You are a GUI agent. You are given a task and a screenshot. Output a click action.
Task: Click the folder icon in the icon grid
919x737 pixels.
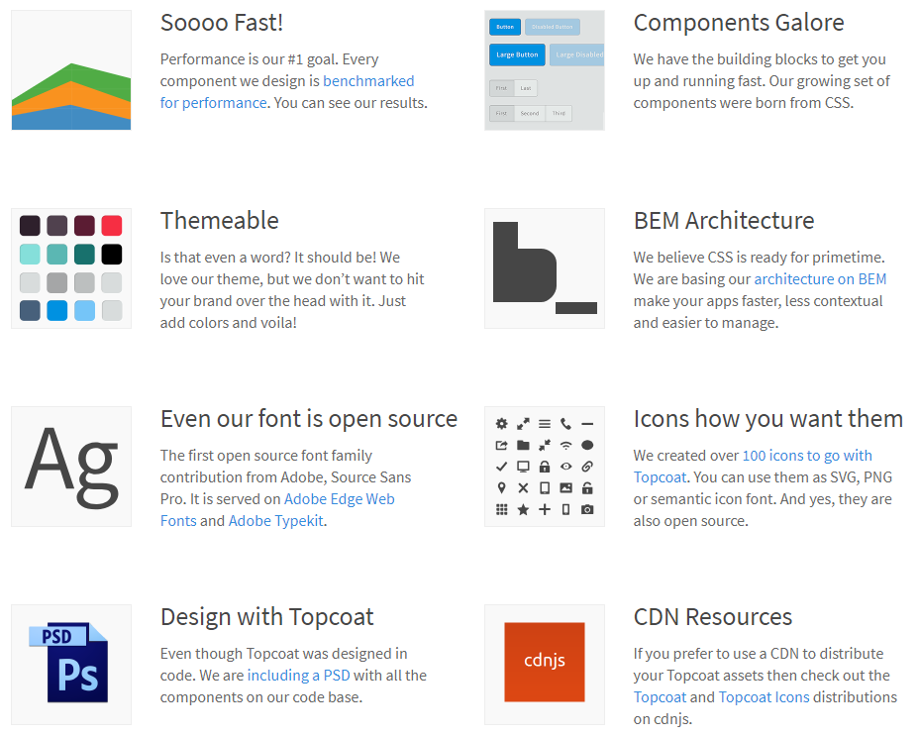point(524,445)
